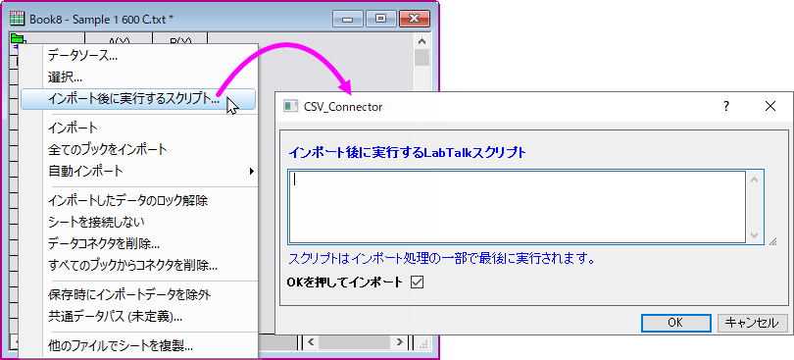This screenshot has width=794, height=360.
Task: Click the help question mark in CSV_Connector
Action: click(x=726, y=106)
